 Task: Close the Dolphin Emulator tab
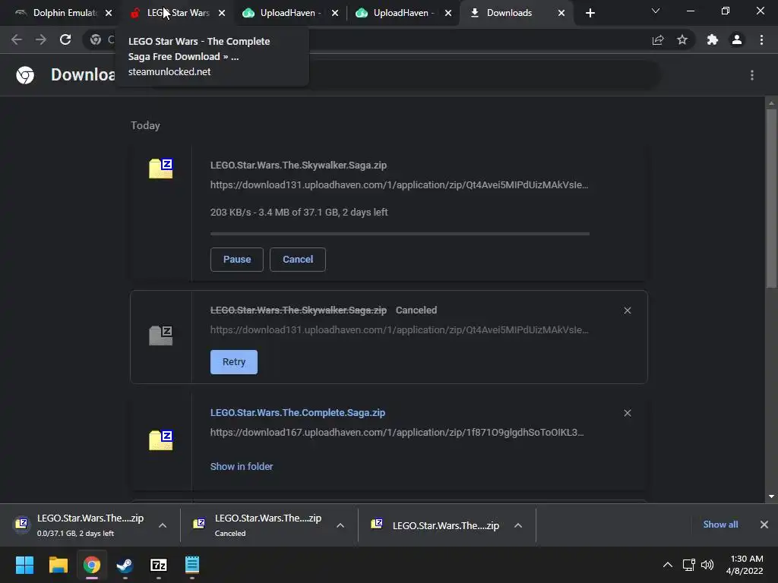coord(109,13)
